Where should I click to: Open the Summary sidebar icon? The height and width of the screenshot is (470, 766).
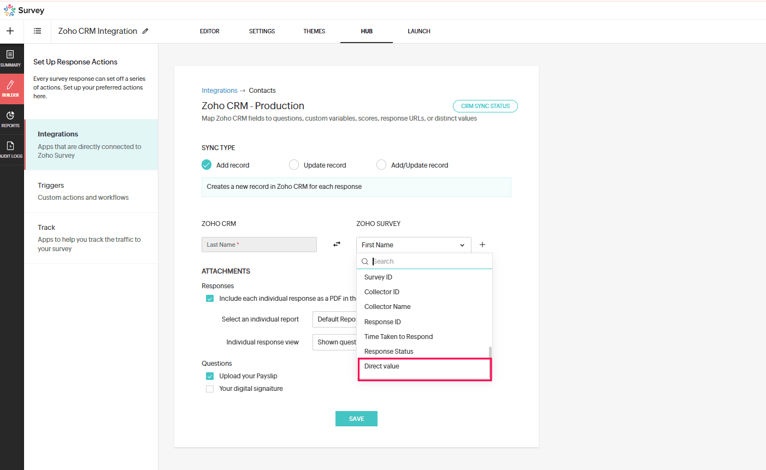pyautogui.click(x=10, y=58)
